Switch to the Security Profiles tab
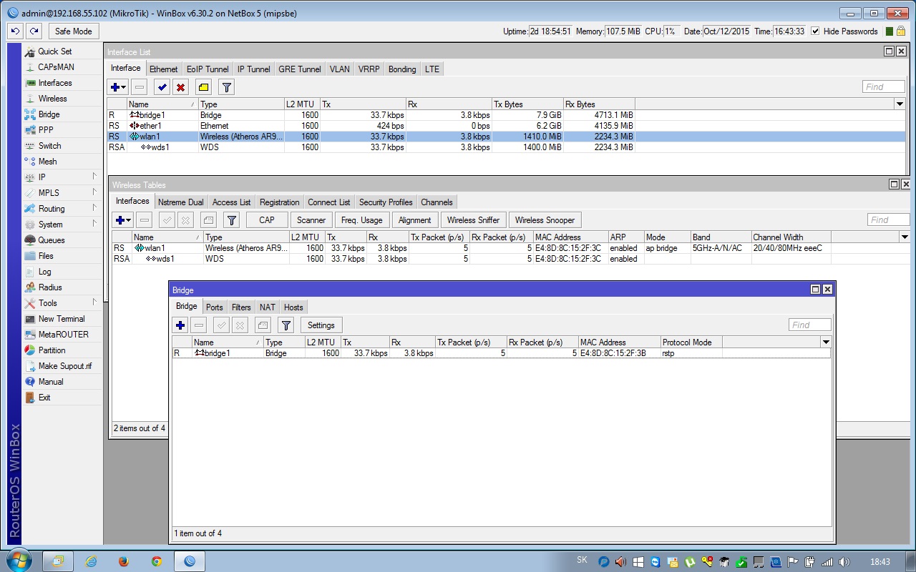This screenshot has height=572, width=916. coord(386,202)
